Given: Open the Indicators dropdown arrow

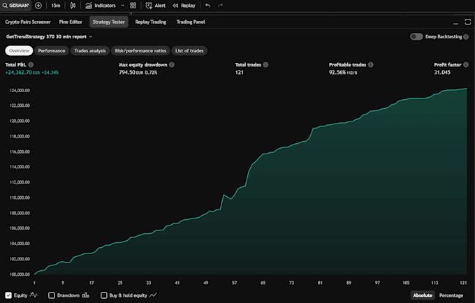Looking at the screenshot, I should click(122, 5).
